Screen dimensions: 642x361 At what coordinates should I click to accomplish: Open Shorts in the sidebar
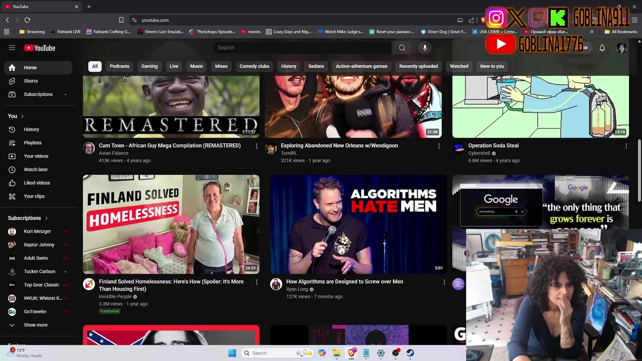[x=39, y=81]
